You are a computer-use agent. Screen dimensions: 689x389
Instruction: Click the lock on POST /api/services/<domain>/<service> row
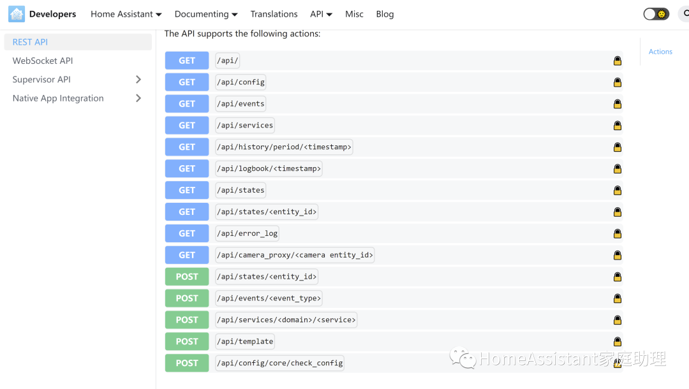618,319
